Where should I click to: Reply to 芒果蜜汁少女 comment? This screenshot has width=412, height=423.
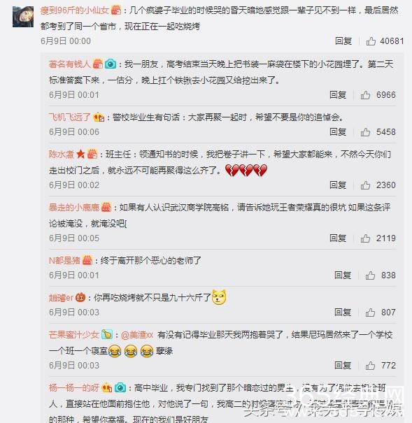click(x=343, y=365)
